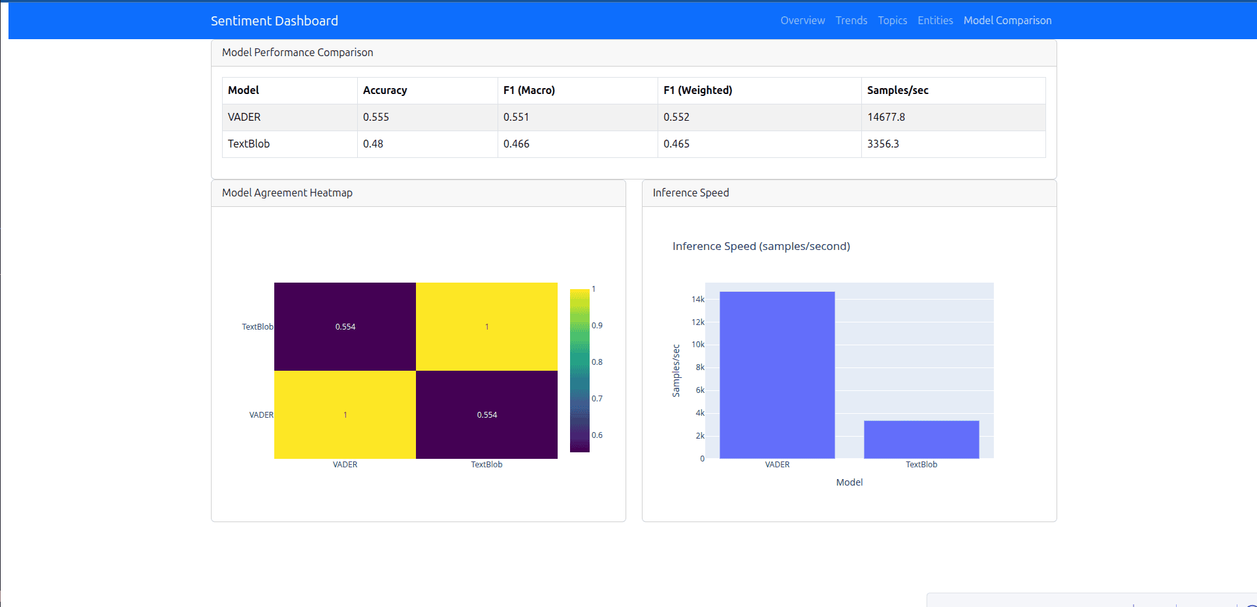Viewport: 1257px width, 607px height.
Task: Click the TextBlob bar in Inference Speed chart
Action: click(921, 441)
